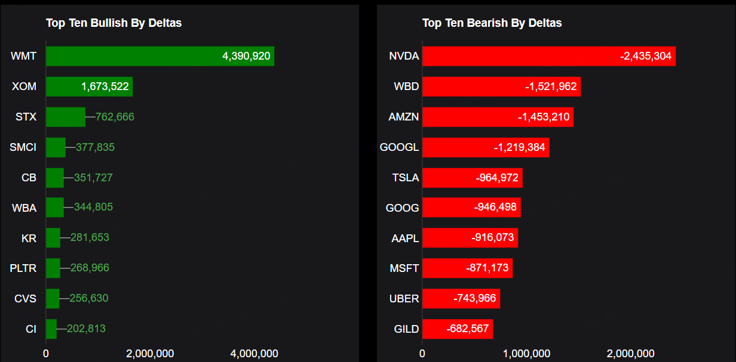Click the AAPL red bar
The width and height of the screenshot is (736, 362).
pyautogui.click(x=470, y=238)
